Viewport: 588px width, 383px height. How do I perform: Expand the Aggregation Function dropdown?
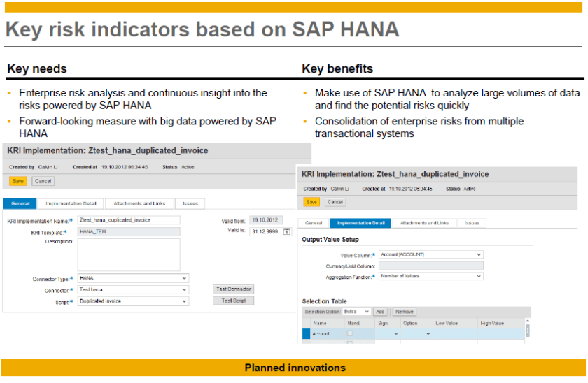point(479,277)
